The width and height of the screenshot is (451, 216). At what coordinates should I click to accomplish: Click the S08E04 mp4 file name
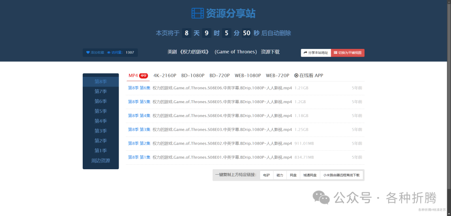pyautogui.click(x=222, y=116)
